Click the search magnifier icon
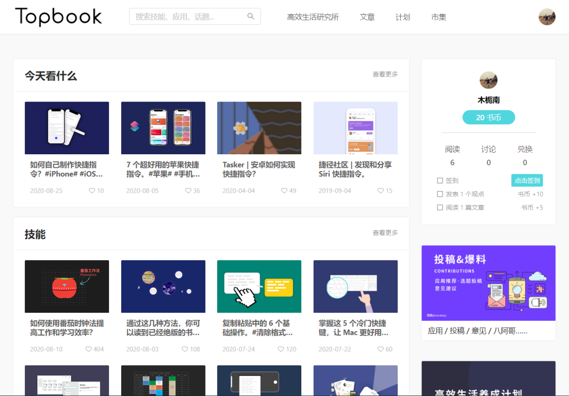Screen dimensions: 569x396 pos(251,16)
